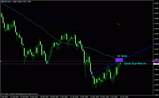Click the 1.5730 price axis label
This screenshot has height=98, width=159.
[156, 24]
